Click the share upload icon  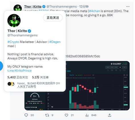(110, 115)
